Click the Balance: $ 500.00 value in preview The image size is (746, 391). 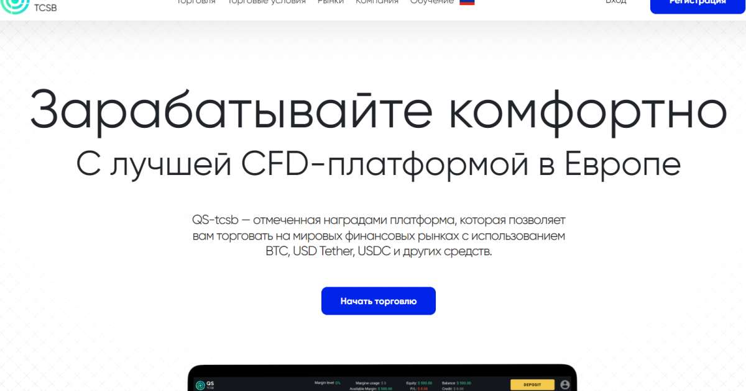(458, 384)
